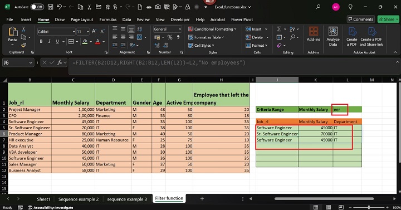Click the Share button
The image size is (401, 210).
[388, 19]
